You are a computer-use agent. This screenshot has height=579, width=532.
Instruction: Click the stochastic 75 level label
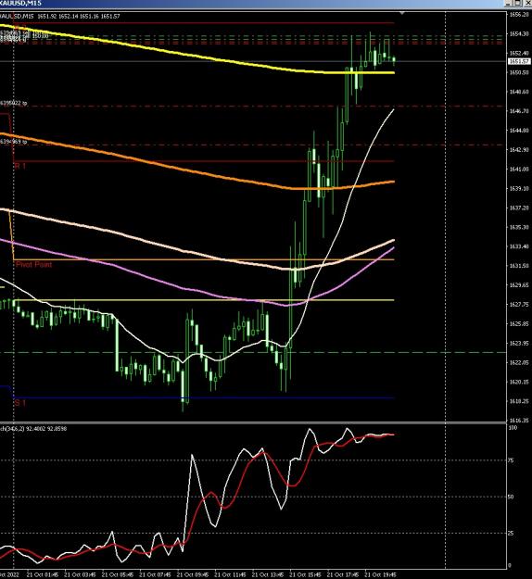tap(511, 460)
